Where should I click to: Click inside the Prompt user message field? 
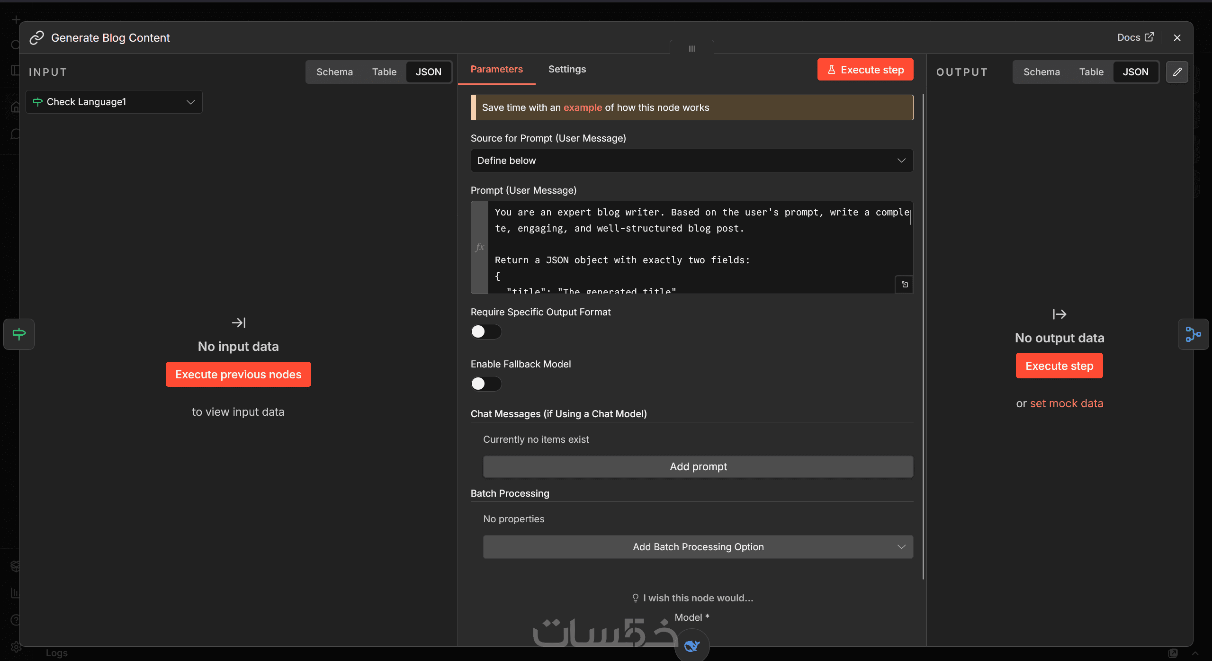point(696,246)
